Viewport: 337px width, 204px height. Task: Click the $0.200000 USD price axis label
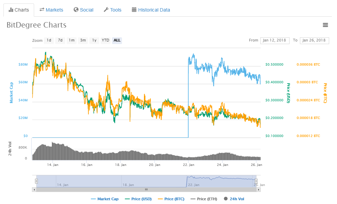pos(274,118)
